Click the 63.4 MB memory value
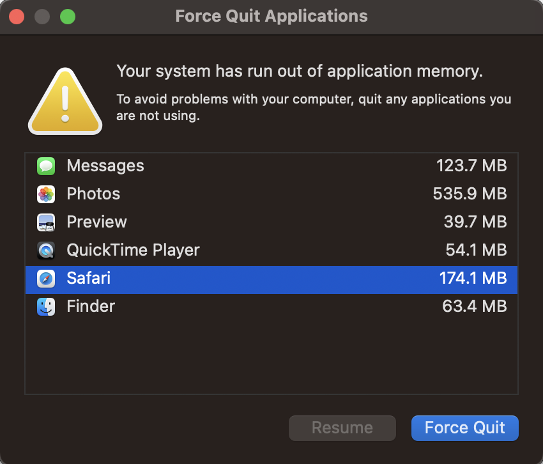Viewport: 543px width, 464px height. click(475, 306)
